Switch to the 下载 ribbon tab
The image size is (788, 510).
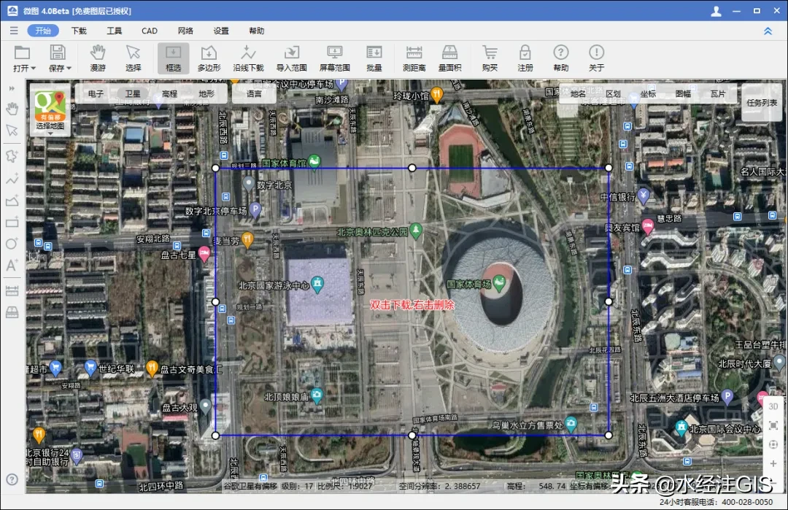click(79, 31)
